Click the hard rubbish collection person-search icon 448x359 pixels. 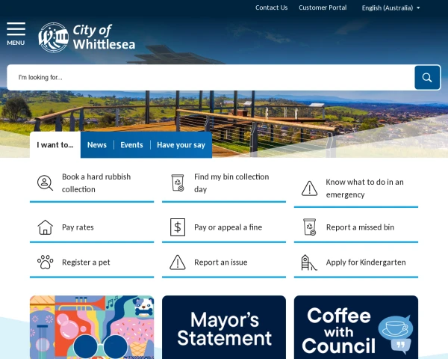point(45,183)
